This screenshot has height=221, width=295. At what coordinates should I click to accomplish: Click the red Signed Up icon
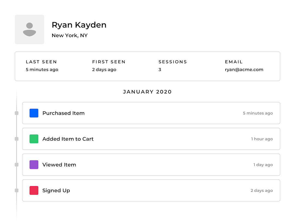34,190
